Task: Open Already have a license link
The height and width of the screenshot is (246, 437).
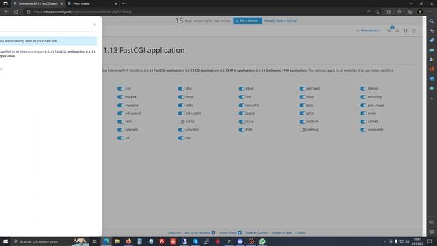Action: pos(281,20)
